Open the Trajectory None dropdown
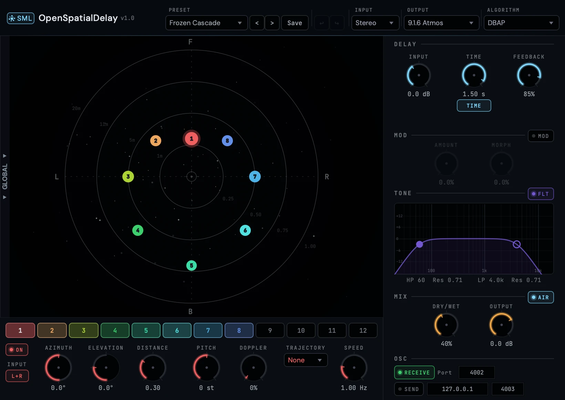565x400 pixels. point(306,360)
